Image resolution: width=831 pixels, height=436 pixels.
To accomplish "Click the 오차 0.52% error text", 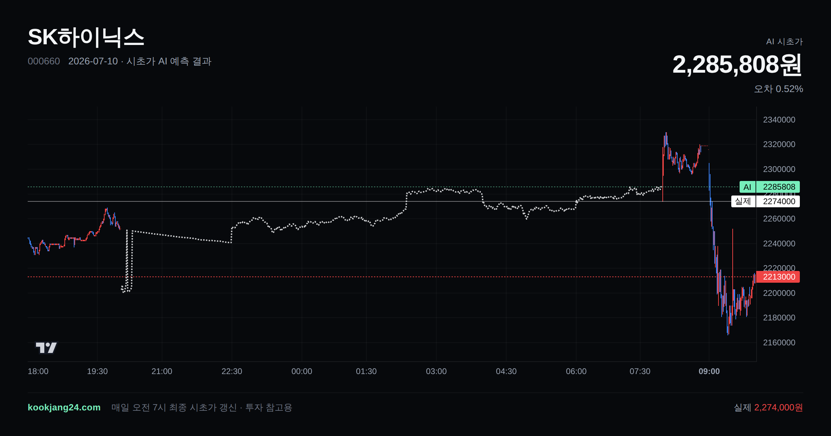I will pyautogui.click(x=778, y=89).
